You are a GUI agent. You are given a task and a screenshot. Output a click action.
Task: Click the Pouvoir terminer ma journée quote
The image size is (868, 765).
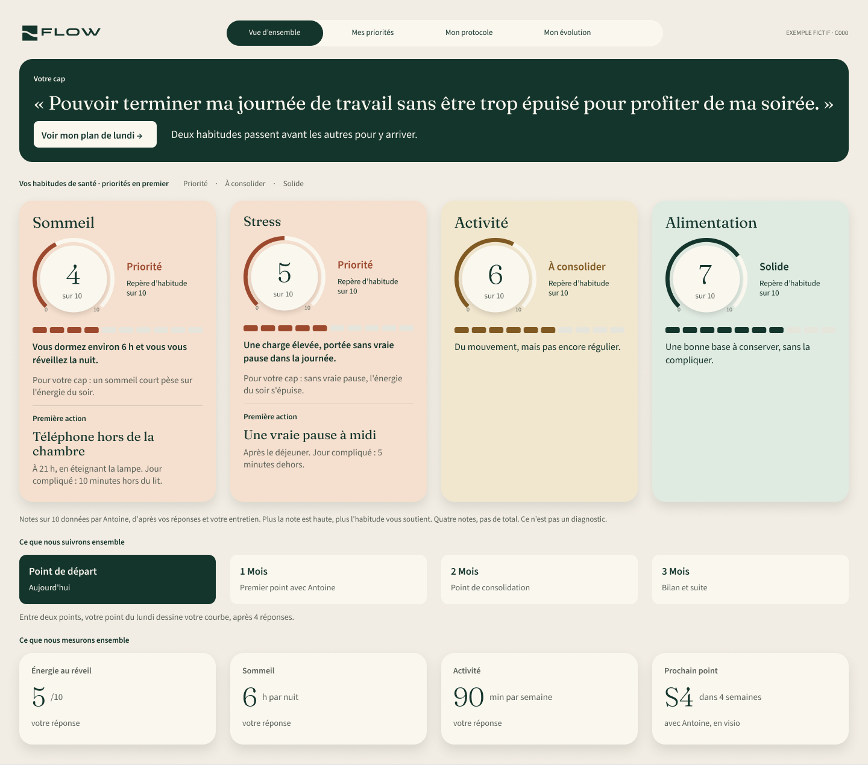pyautogui.click(x=434, y=104)
